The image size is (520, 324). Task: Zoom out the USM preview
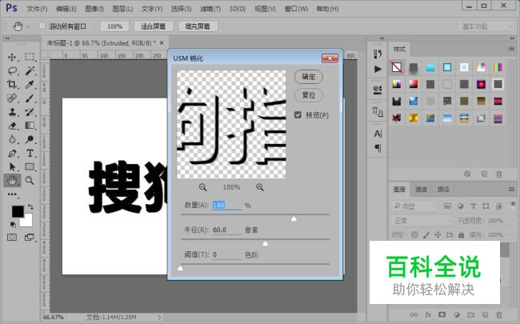click(x=202, y=187)
